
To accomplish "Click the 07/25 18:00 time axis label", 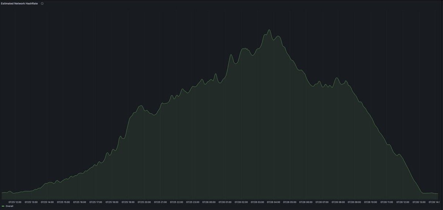I will point(112,202).
